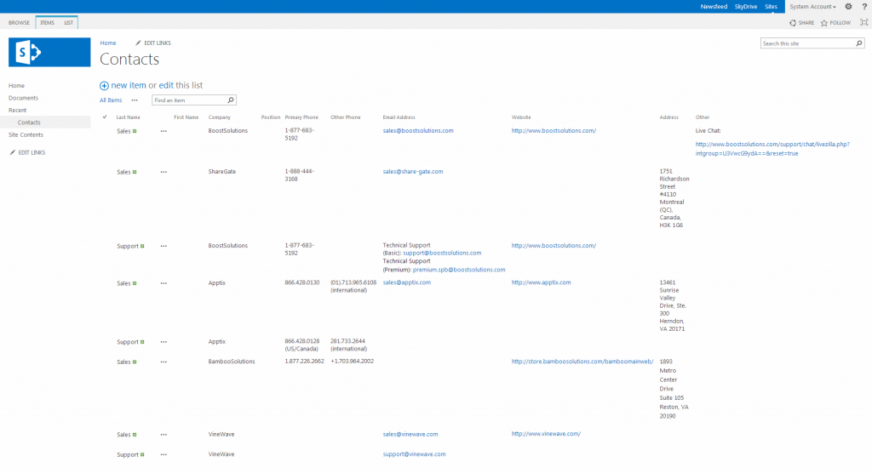Sort by the First Name column header
Viewport: 872px width, 473px height.
pos(186,117)
